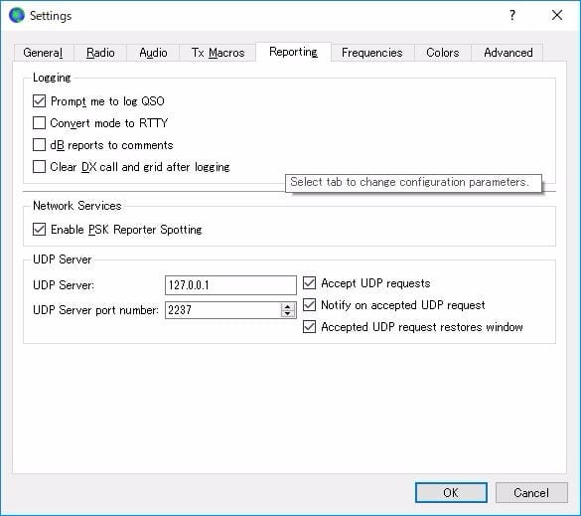Toggle Notify on accepted UDP request

[310, 305]
